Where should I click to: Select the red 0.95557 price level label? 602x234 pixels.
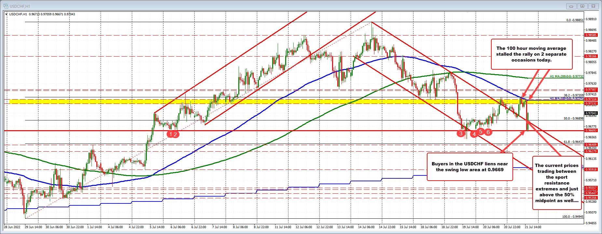591,188
